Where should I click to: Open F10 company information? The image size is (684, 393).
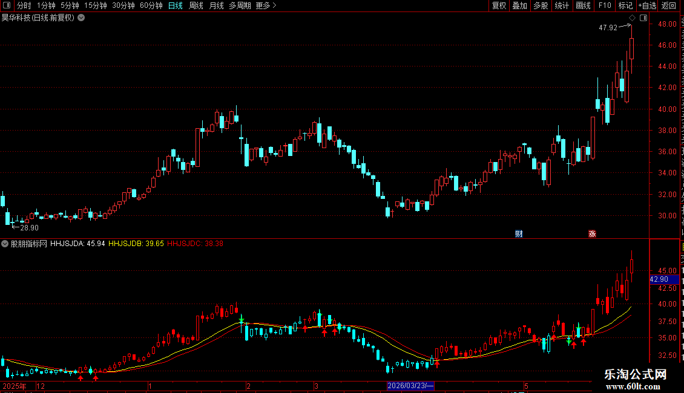[x=605, y=5]
